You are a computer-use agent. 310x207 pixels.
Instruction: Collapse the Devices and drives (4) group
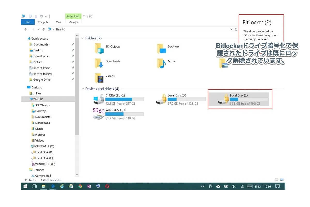pos(83,89)
